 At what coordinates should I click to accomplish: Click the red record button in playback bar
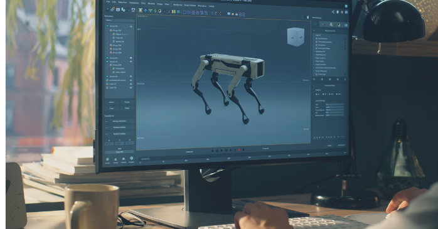239,150
